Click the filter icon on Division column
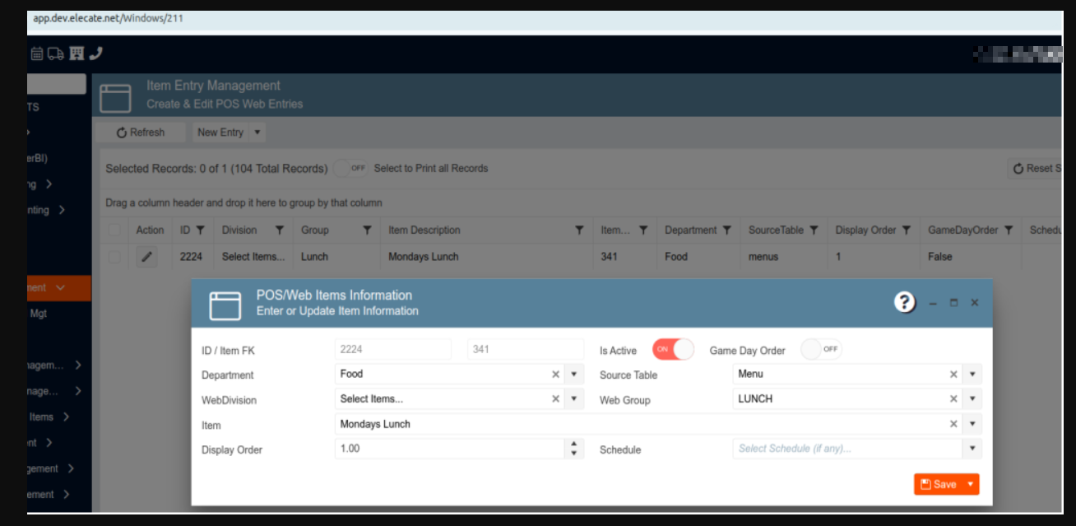This screenshot has width=1076, height=526. [279, 230]
